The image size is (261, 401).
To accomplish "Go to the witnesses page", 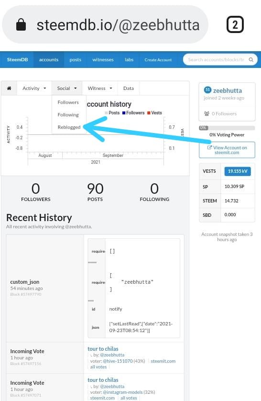I will tap(103, 60).
